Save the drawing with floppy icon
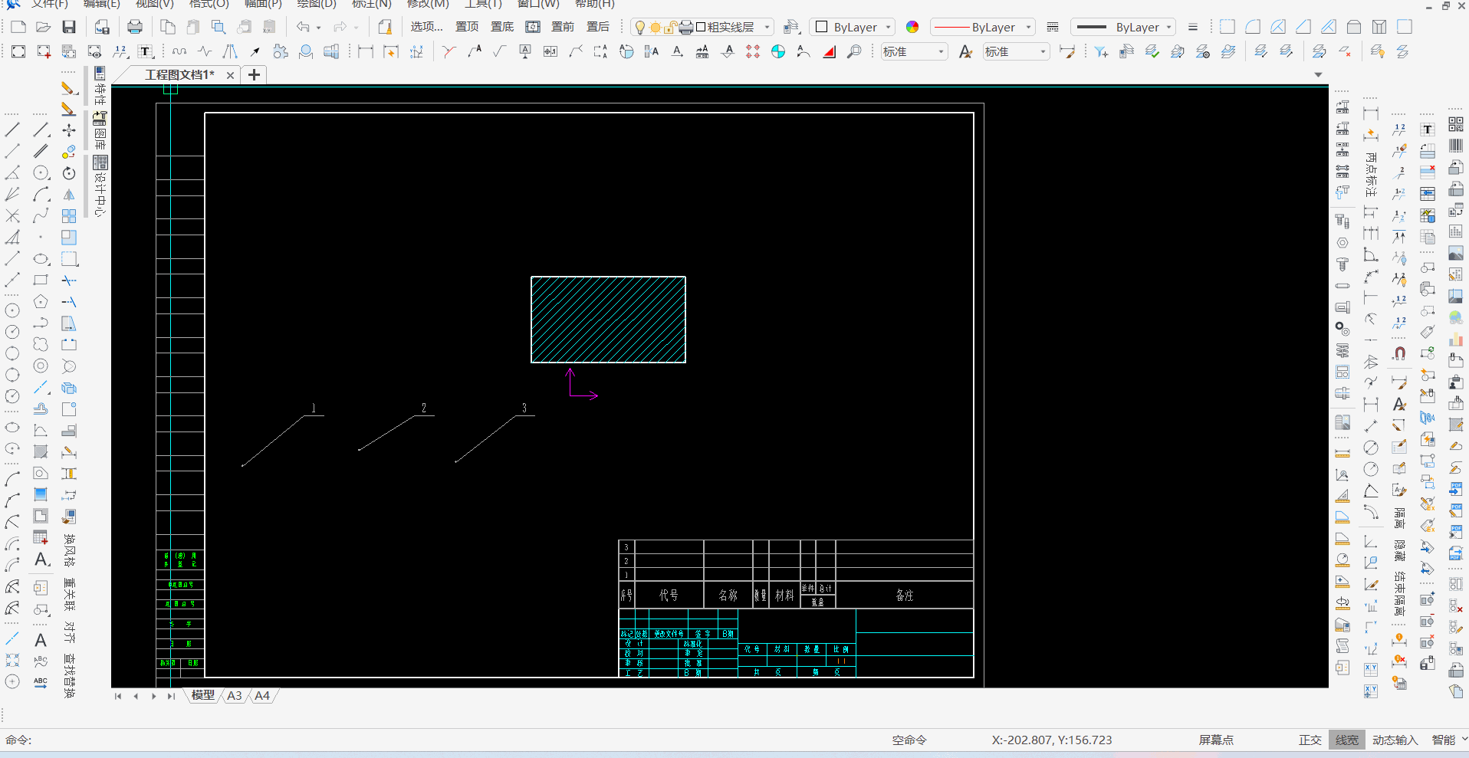 tap(69, 27)
